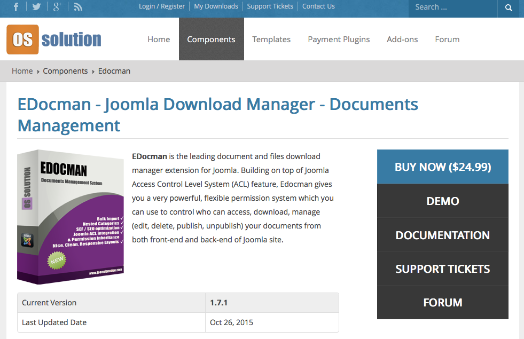The height and width of the screenshot is (339, 524).
Task: Open Support Tickets in top bar
Action: click(x=270, y=6)
